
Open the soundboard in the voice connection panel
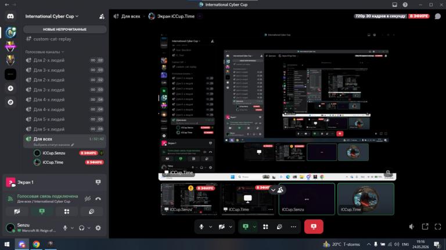pyautogui.click(x=92, y=211)
